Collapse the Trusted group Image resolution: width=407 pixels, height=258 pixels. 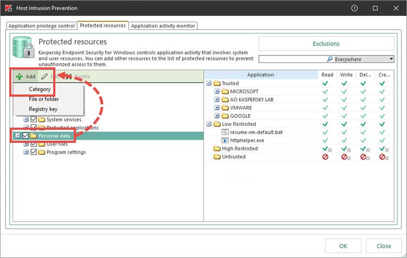(209, 83)
